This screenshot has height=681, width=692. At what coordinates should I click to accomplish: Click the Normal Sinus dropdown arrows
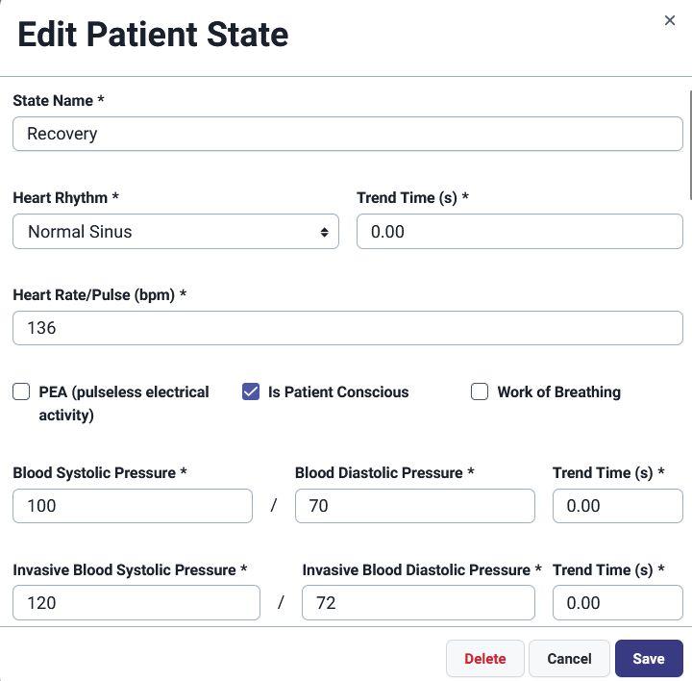pos(324,232)
